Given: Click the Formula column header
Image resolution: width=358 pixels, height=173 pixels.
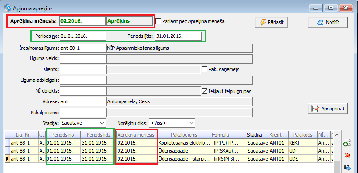Looking at the screenshot, I should [226, 135].
